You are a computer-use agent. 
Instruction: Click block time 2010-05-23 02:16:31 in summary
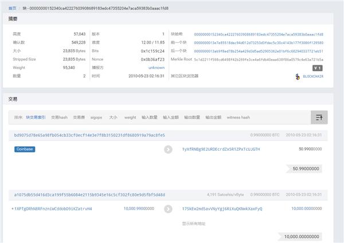click(x=146, y=76)
